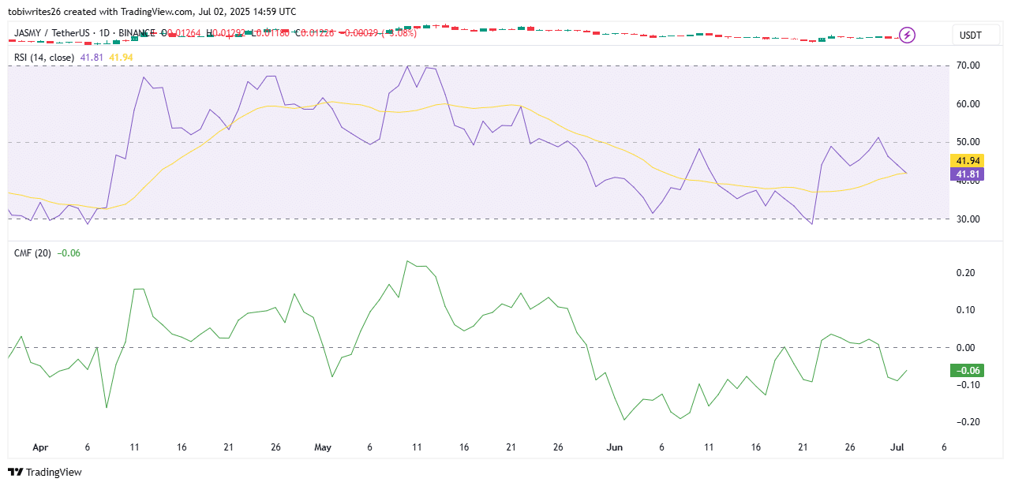
Task: Click the purple 41.81 price axis tag
Action: click(x=968, y=174)
